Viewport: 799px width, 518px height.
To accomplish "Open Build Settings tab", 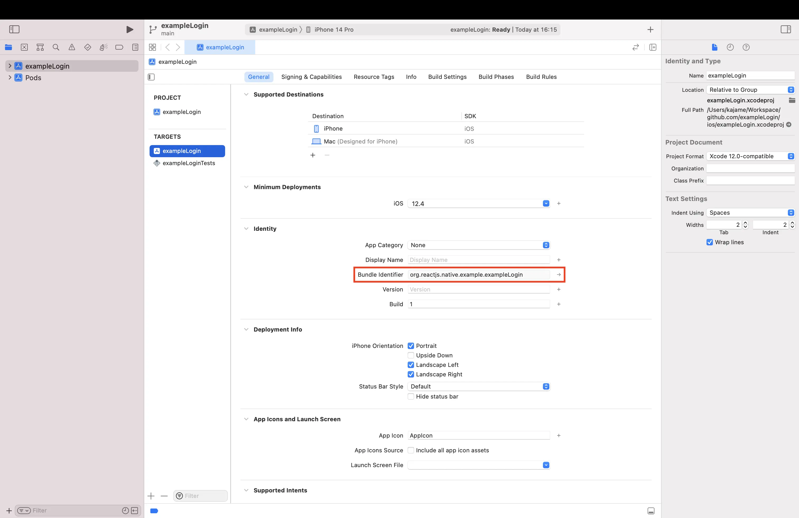I will coord(447,77).
